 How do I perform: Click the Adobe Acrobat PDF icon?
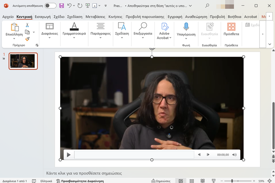coord(165,27)
